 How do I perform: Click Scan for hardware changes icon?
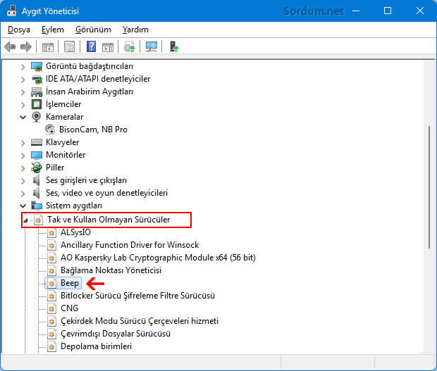click(152, 46)
